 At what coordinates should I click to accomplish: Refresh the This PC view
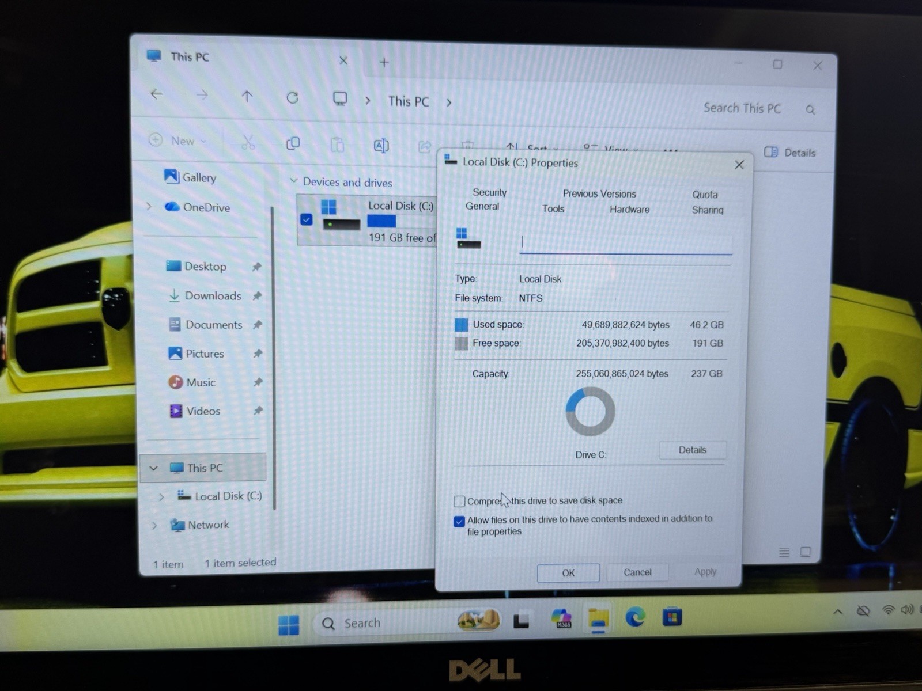pos(293,98)
